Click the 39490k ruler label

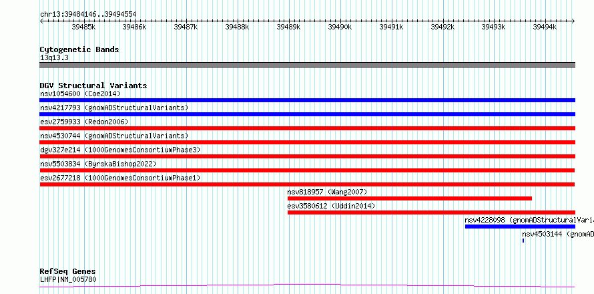[x=340, y=27]
